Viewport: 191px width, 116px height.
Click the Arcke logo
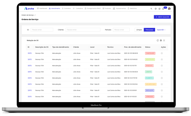[28, 9]
